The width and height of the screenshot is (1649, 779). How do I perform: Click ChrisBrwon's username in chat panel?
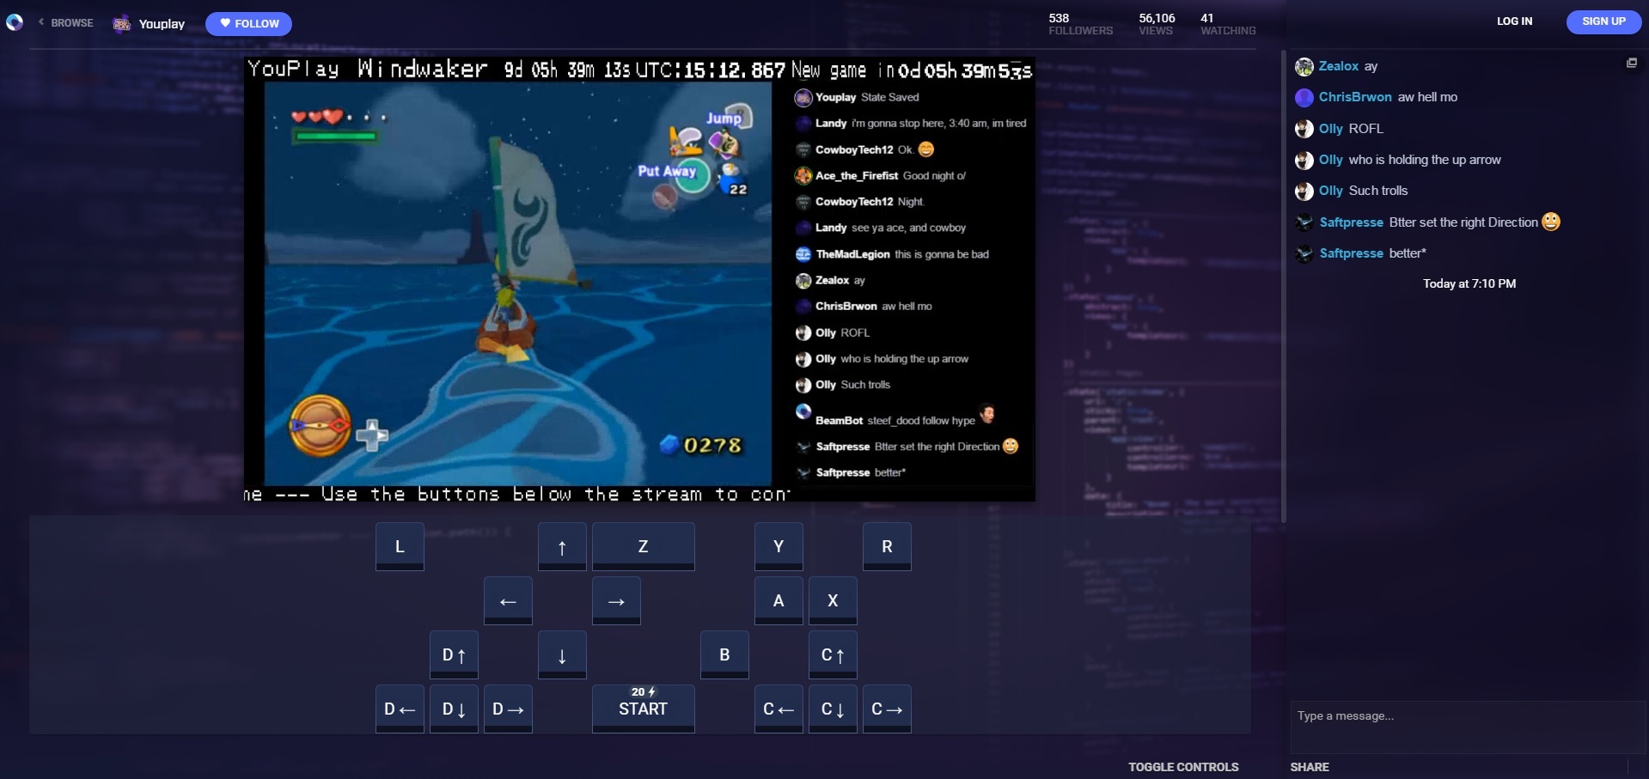point(1355,97)
